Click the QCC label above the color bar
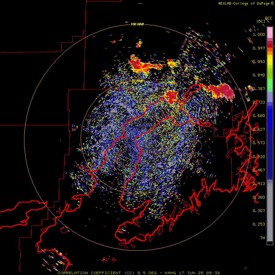Screen dimensions: 275x275 pyautogui.click(x=269, y=18)
